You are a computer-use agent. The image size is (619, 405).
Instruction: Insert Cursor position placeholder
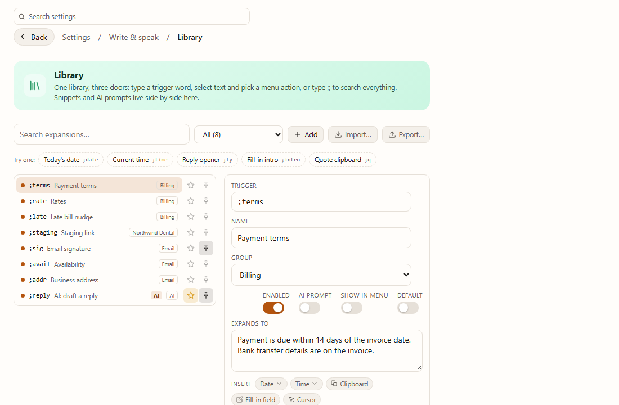pos(302,399)
